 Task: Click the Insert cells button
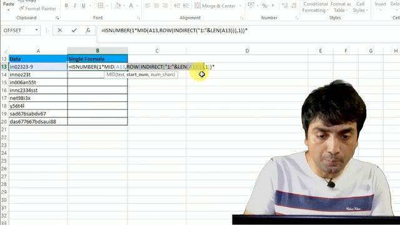380,7
